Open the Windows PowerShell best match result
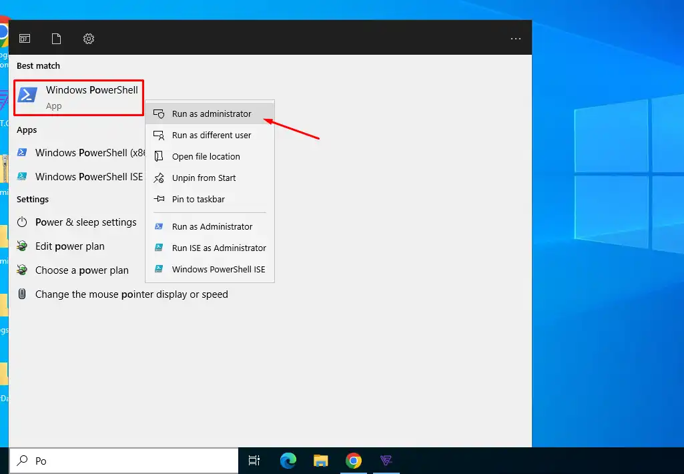This screenshot has width=684, height=474. point(79,97)
